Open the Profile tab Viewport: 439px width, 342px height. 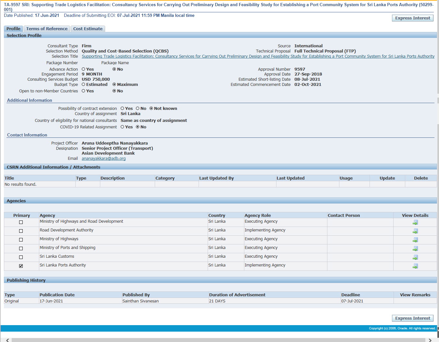tap(13, 29)
